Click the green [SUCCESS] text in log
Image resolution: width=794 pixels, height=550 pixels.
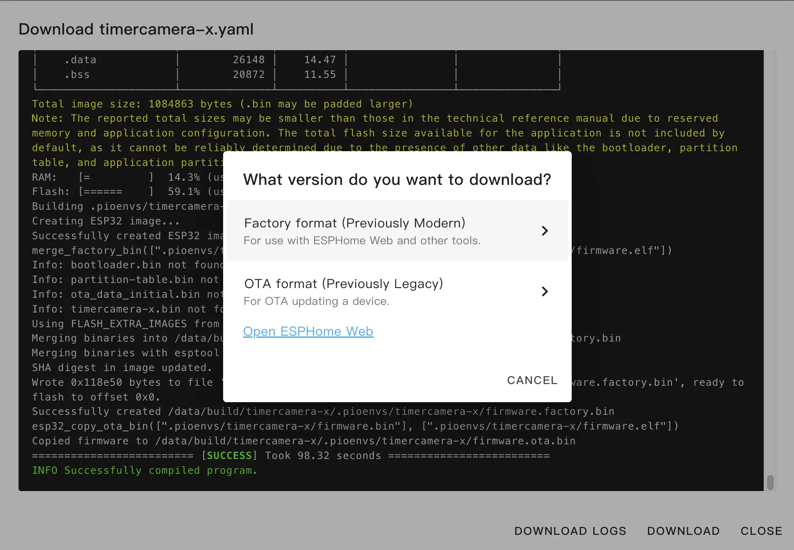point(229,456)
